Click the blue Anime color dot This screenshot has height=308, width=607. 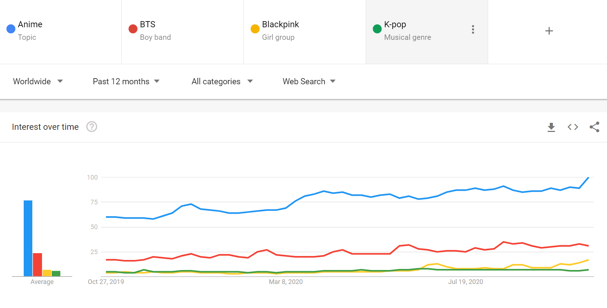pyautogui.click(x=11, y=29)
